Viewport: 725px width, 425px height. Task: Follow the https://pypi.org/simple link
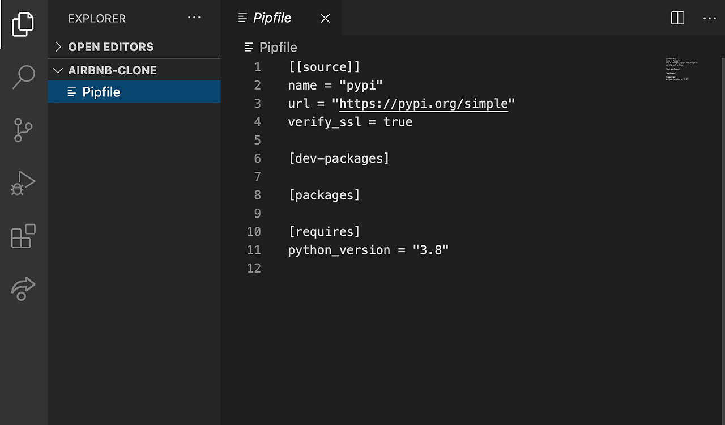point(424,104)
